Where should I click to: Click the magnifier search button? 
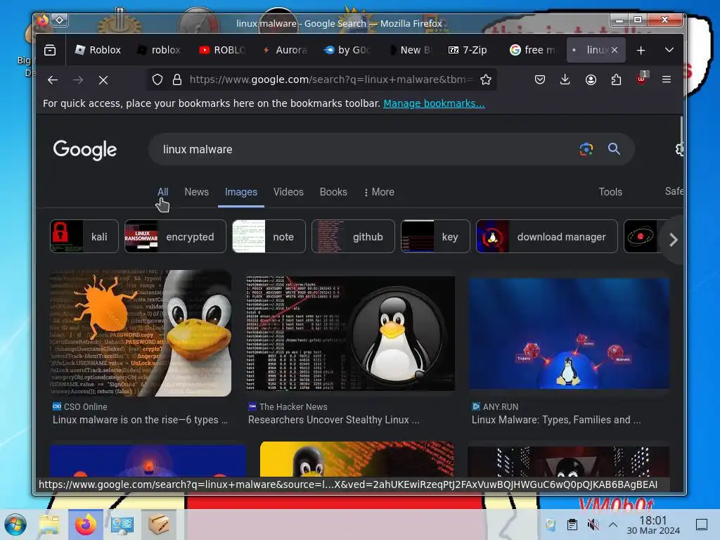(614, 149)
